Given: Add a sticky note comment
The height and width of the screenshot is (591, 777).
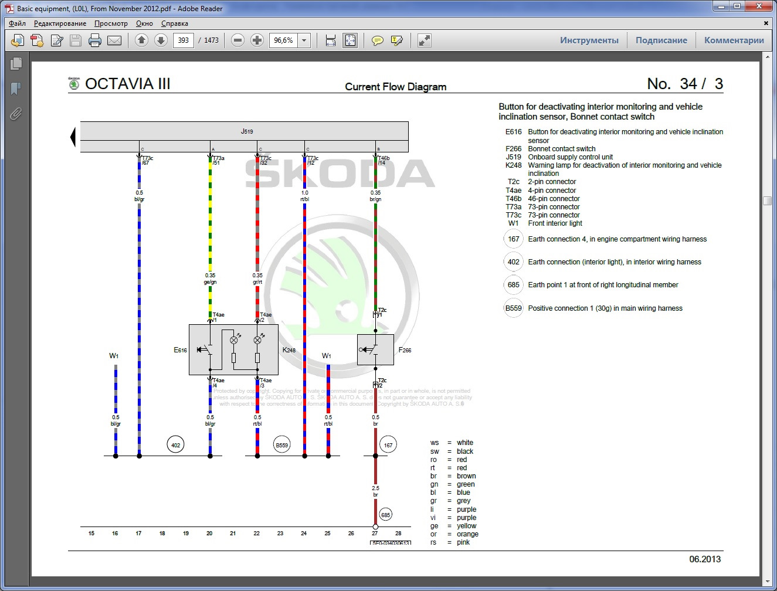Looking at the screenshot, I should click(378, 40).
